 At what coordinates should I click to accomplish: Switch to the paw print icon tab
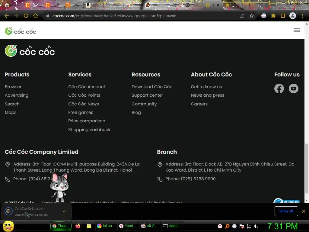pyautogui.click(x=153, y=5)
